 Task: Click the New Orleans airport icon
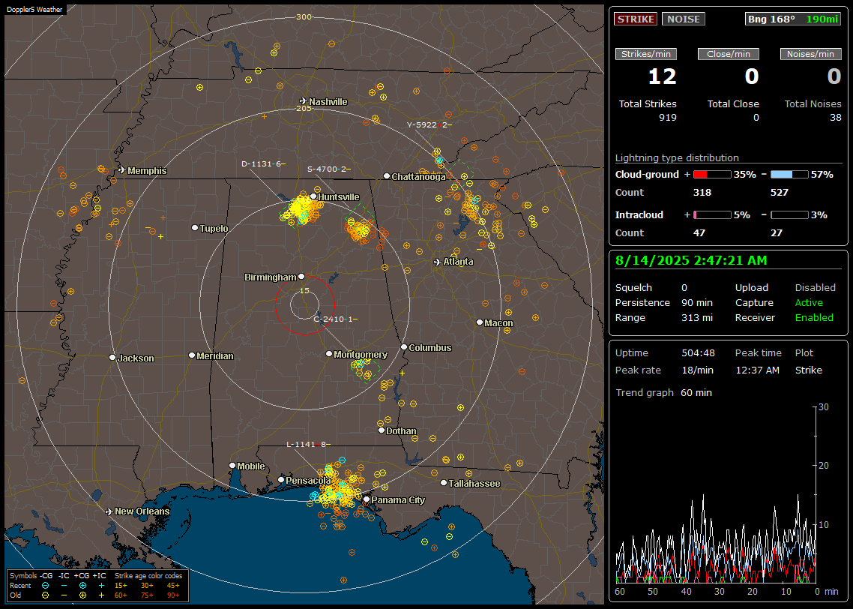point(109,511)
